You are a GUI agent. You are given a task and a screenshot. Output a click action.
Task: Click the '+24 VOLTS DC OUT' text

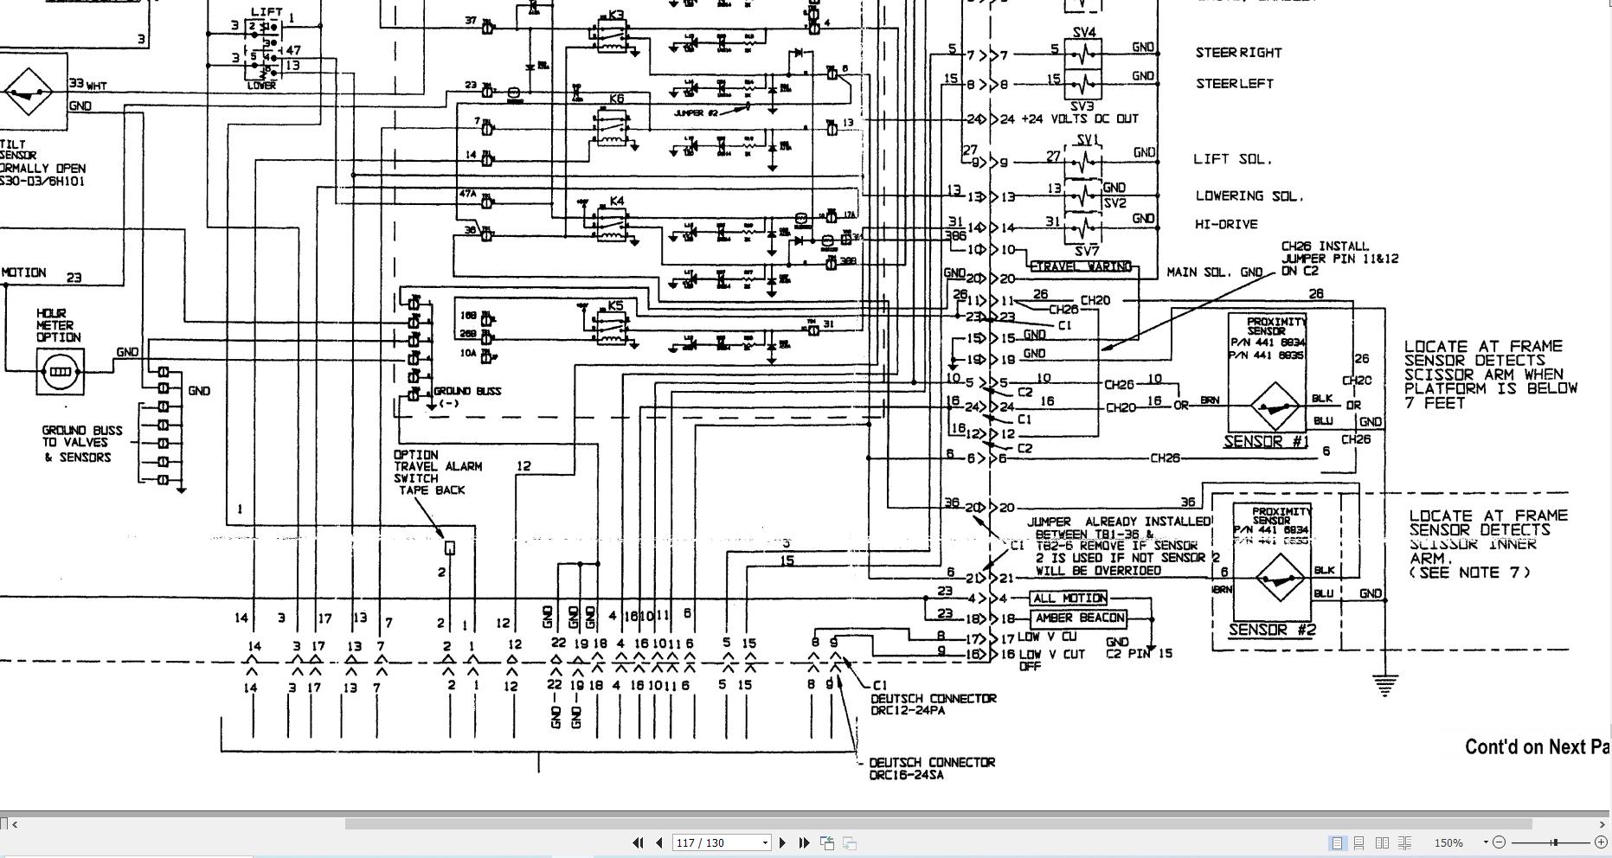(1081, 118)
